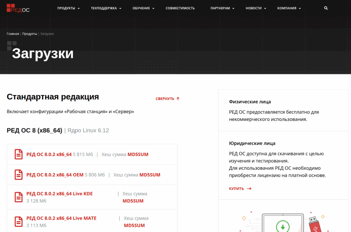Select НОВОСТИ in the navigation bar

tap(254, 8)
